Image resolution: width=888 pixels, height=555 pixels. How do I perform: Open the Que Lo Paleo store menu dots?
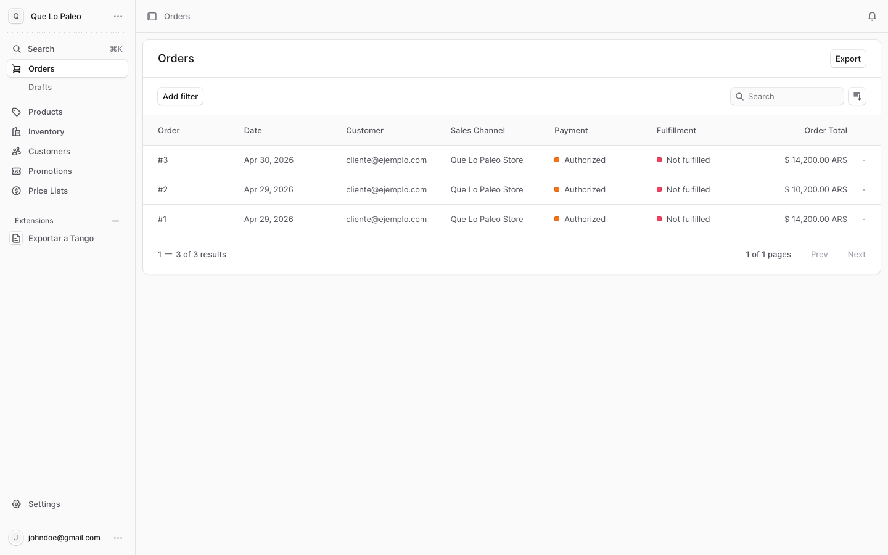coord(118,16)
